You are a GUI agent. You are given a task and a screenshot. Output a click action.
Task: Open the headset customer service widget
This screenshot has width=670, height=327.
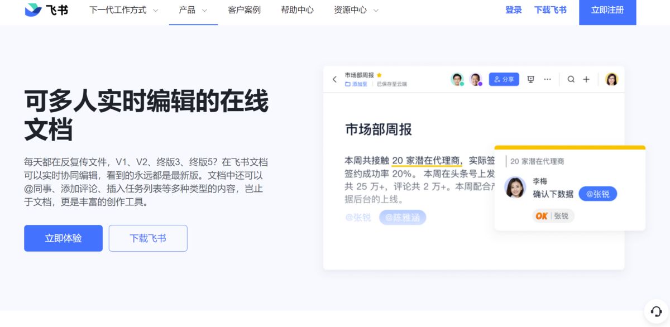click(x=656, y=311)
